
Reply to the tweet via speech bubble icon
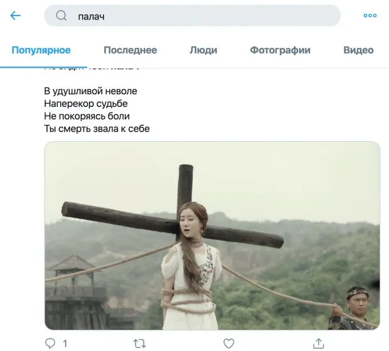point(50,343)
